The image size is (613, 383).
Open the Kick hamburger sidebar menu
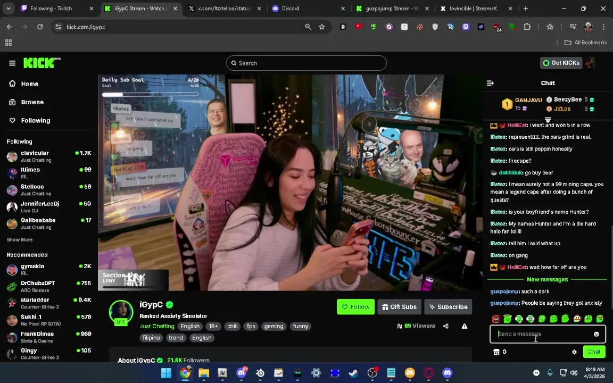pos(12,63)
